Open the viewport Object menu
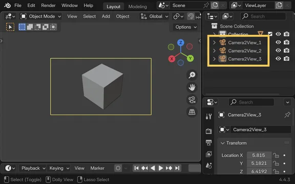Image resolution: width=295 pixels, height=184 pixels. [x=122, y=16]
